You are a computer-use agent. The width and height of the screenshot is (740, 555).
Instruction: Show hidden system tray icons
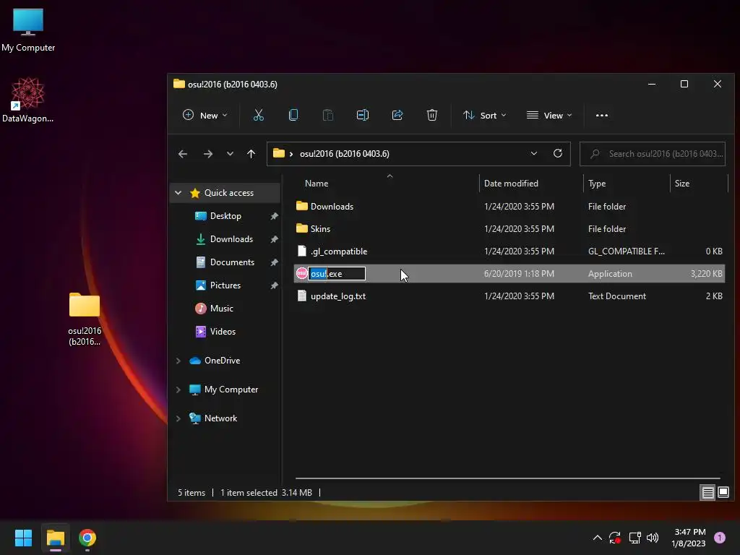click(597, 538)
